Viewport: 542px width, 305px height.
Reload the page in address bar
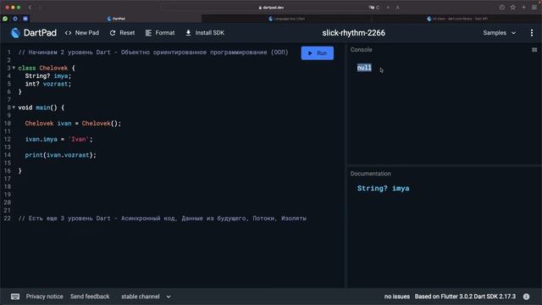(x=378, y=8)
